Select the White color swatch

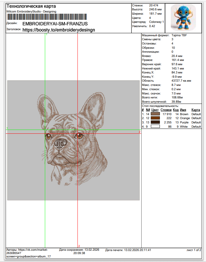155,126
